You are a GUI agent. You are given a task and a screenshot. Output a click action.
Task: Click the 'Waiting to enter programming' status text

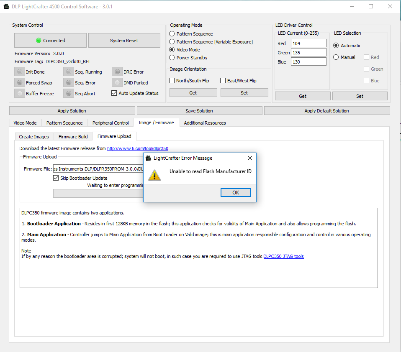point(116,185)
